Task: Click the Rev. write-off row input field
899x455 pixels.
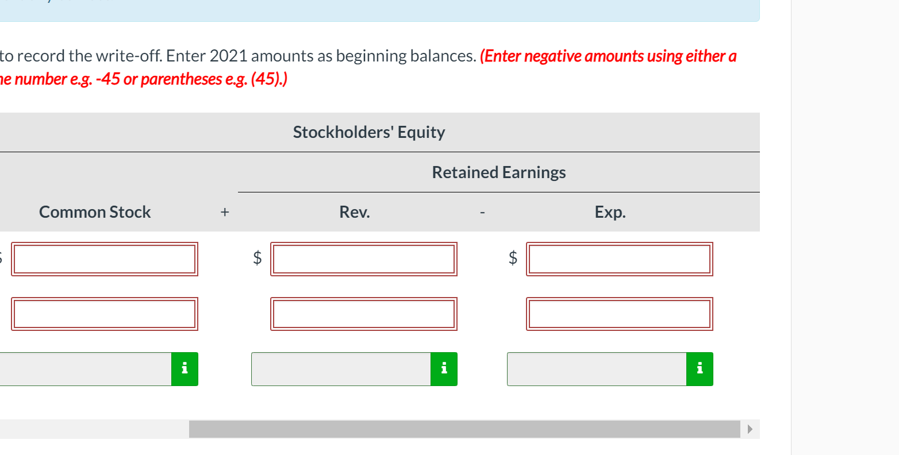Action: [x=364, y=314]
